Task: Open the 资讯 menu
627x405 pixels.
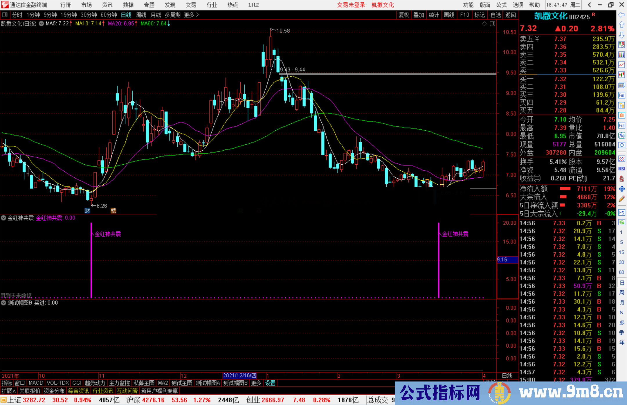Action: (107, 5)
